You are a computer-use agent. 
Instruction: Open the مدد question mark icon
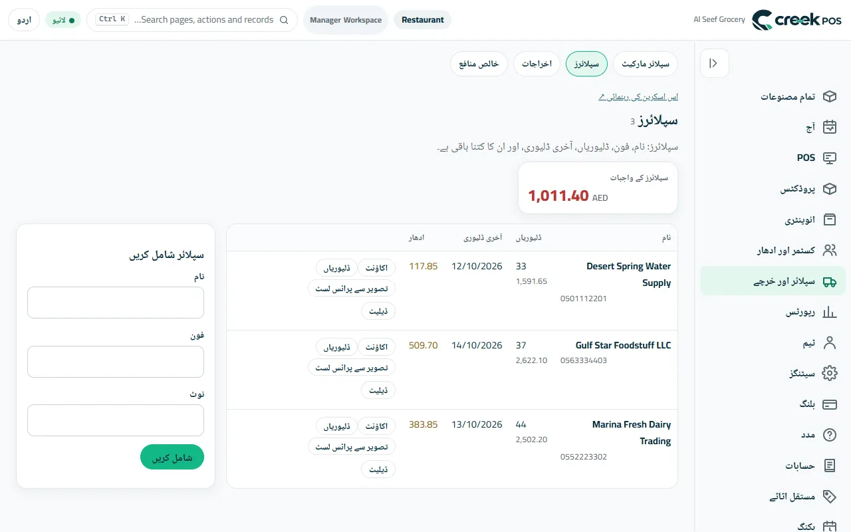[829, 435]
